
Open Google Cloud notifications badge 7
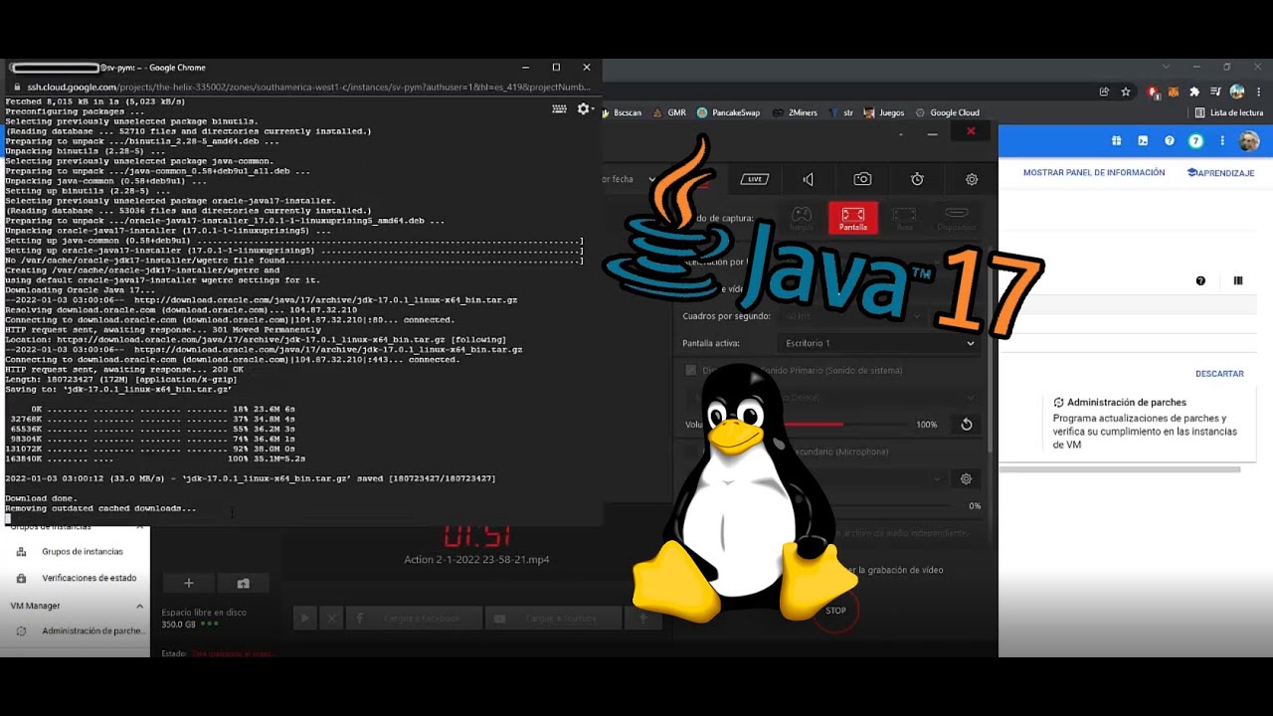(x=1196, y=141)
